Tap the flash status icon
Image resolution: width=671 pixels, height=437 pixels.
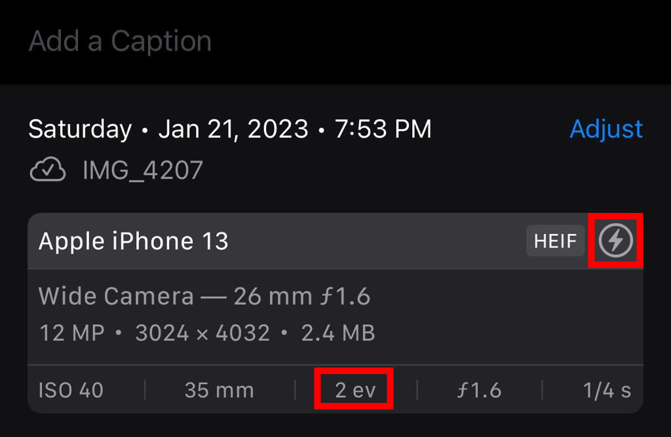pyautogui.click(x=616, y=241)
